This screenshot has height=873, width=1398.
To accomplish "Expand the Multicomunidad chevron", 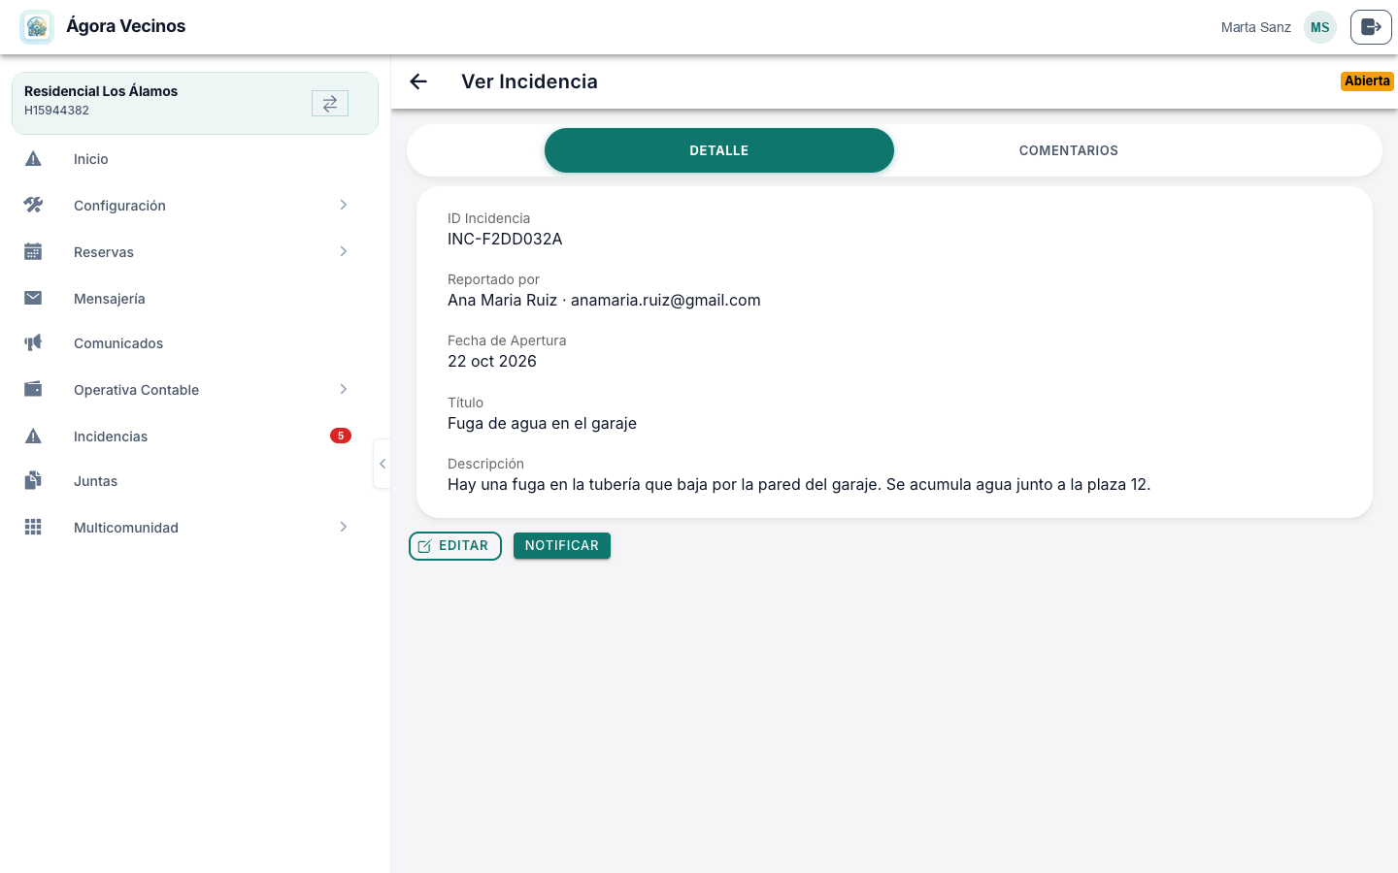I will (343, 527).
